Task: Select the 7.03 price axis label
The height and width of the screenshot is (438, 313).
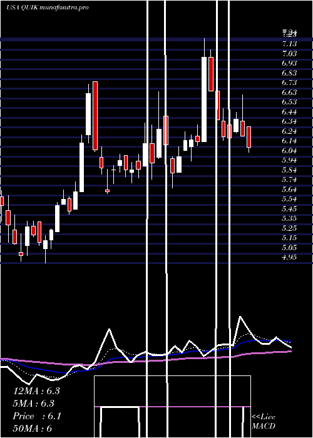Action: [x=289, y=53]
